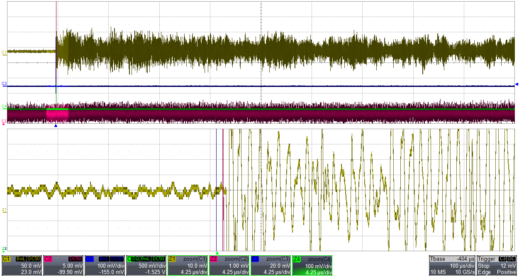Click the 100 µs/div timebase setting
519x276 pixels.
click(462, 266)
